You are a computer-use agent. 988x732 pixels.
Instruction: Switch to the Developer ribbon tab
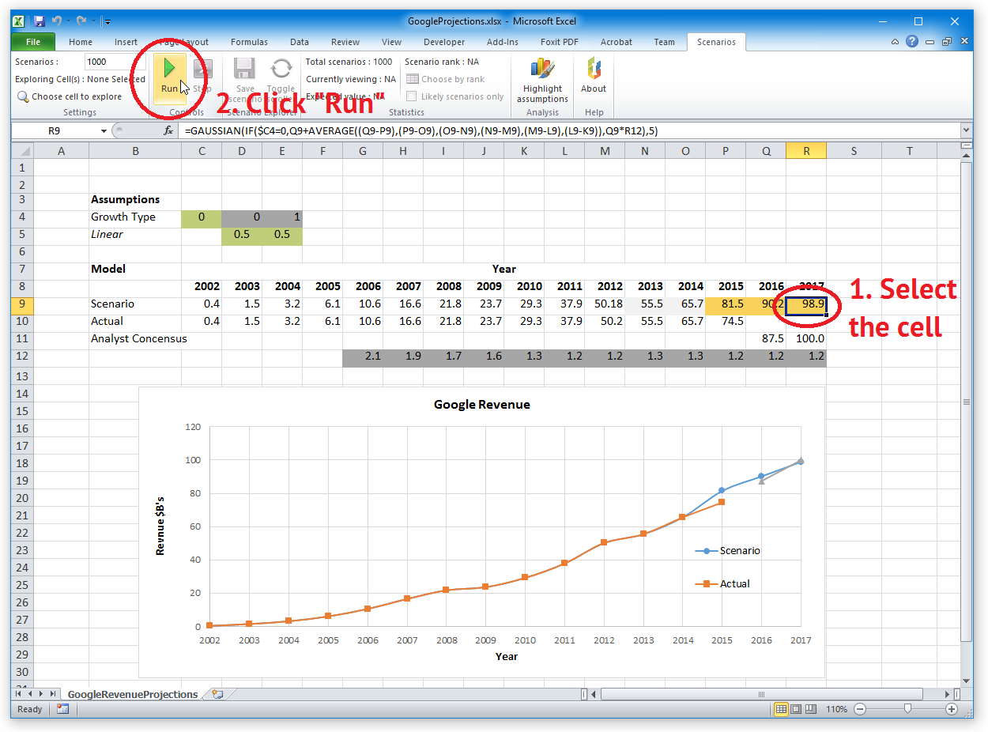[444, 42]
